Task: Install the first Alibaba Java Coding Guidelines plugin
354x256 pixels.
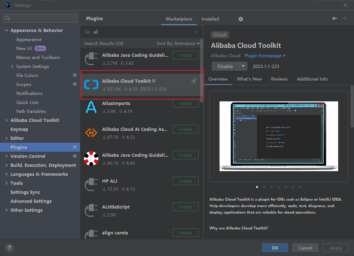Action: (186, 55)
